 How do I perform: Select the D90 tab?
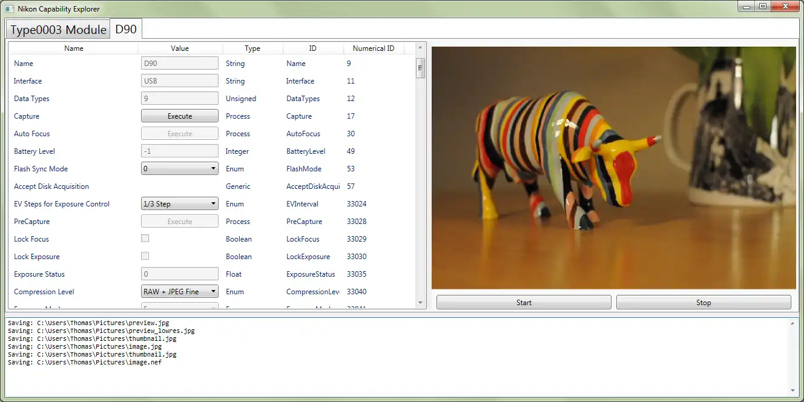coord(126,30)
